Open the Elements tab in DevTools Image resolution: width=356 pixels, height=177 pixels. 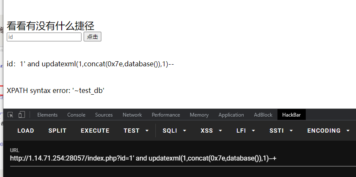47,115
